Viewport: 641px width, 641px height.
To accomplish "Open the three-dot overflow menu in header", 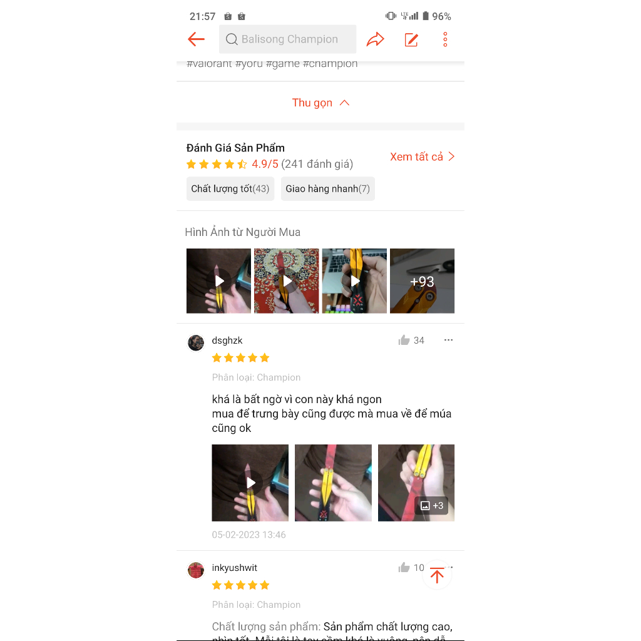I will click(x=445, y=39).
